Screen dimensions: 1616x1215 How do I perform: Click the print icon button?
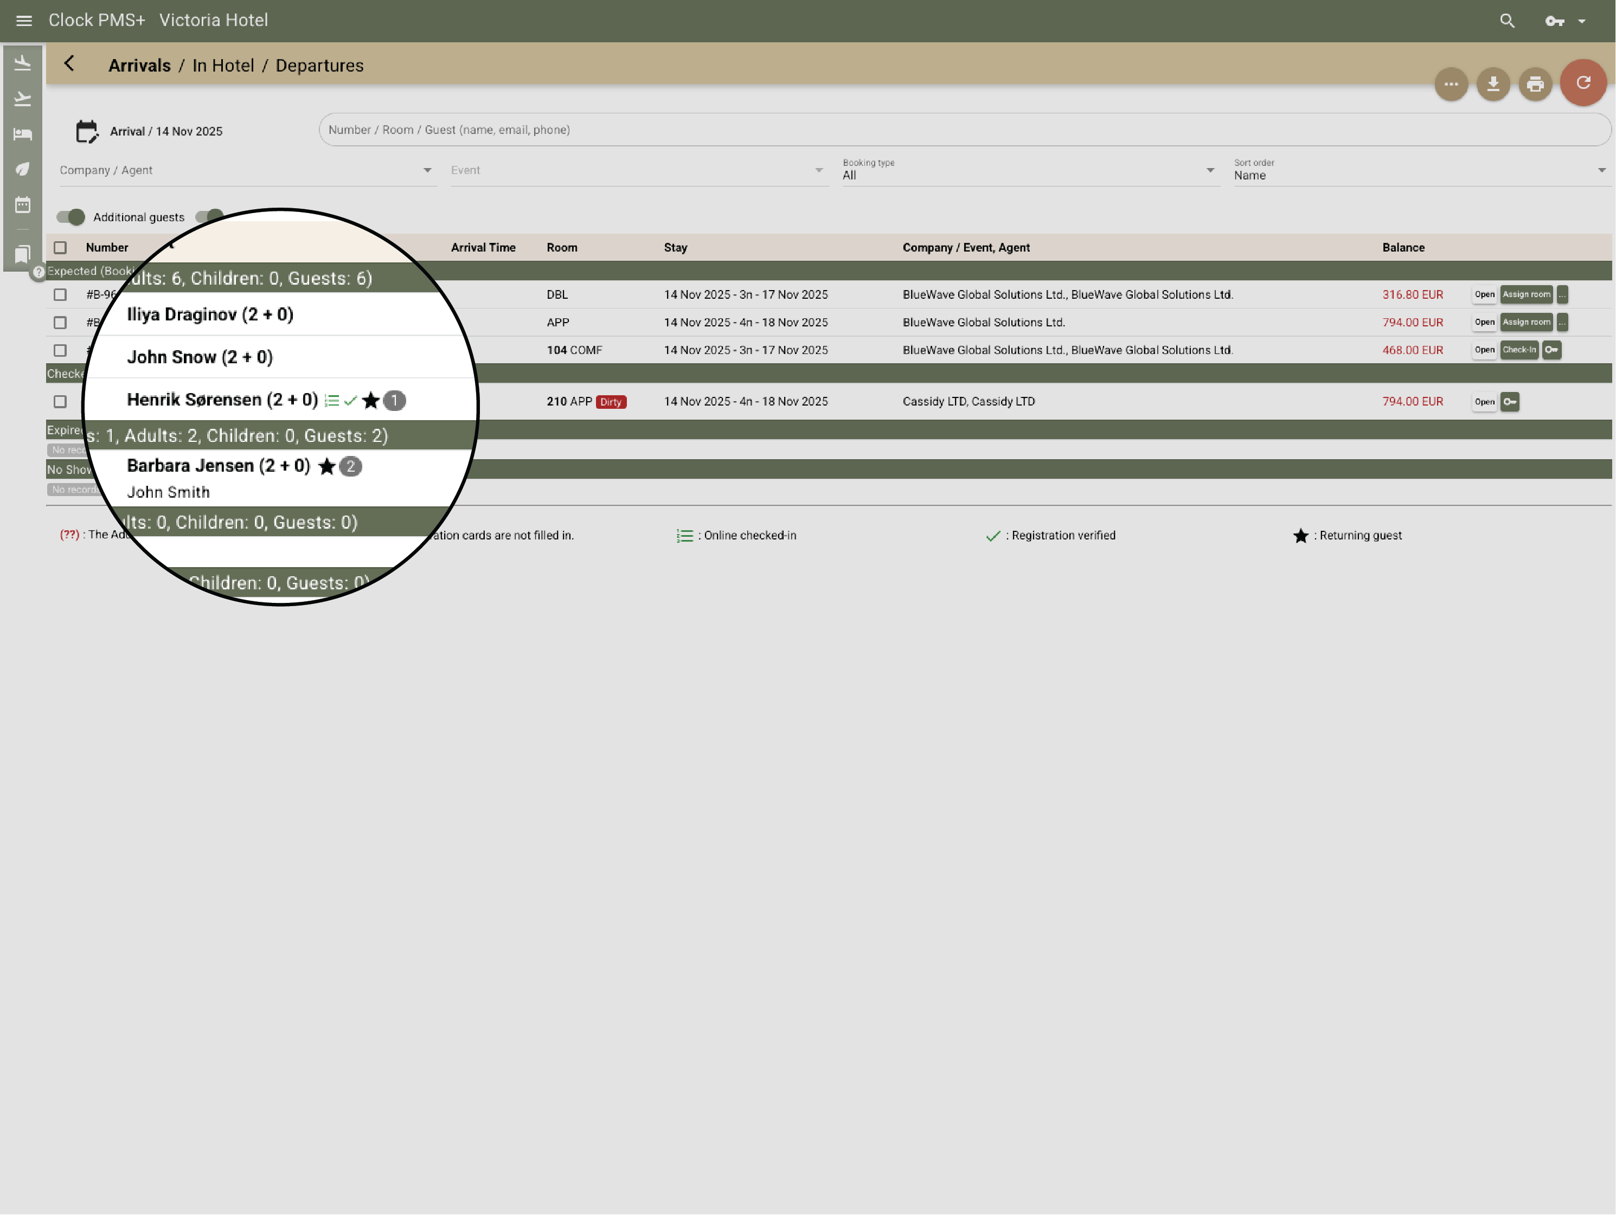tap(1535, 85)
